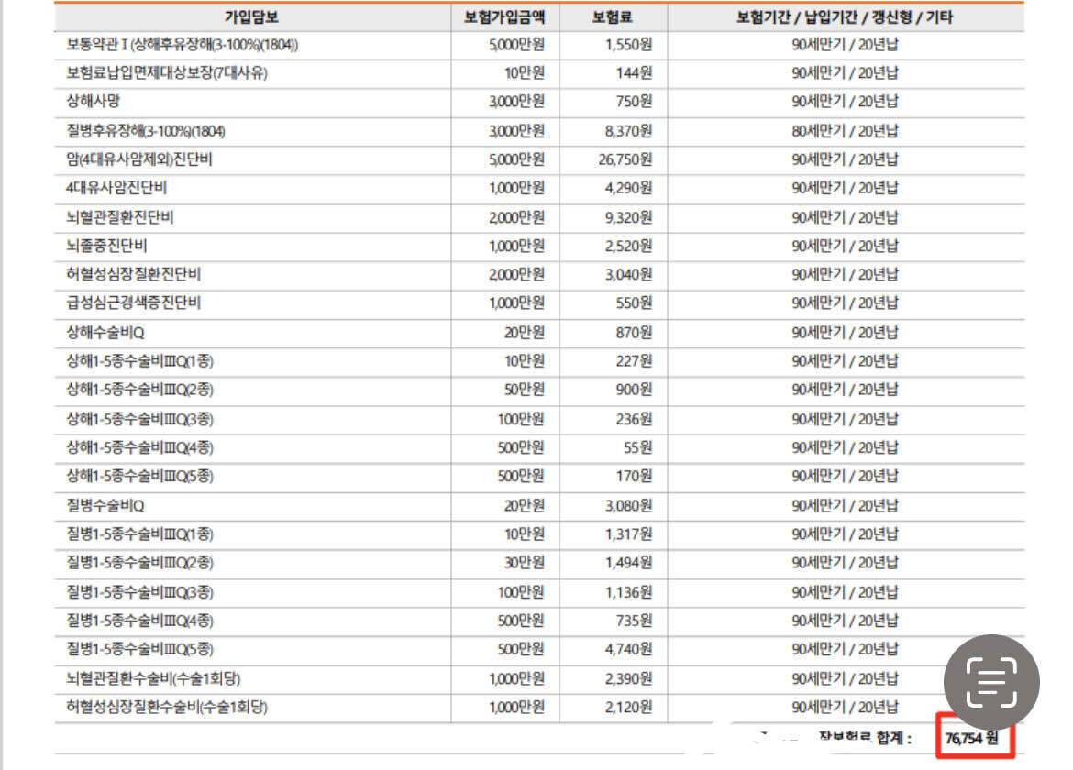This screenshot has height=770, width=1073.
Task: Click the 보험기간 / 납입기간 column header
Action: (x=845, y=17)
